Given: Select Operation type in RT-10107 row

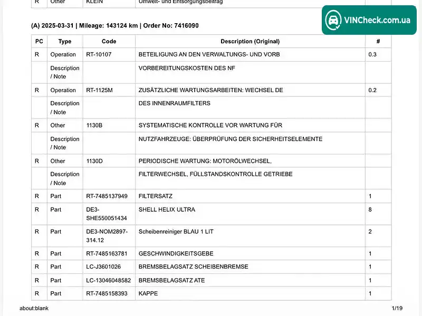Looking at the screenshot, I should (x=63, y=55).
